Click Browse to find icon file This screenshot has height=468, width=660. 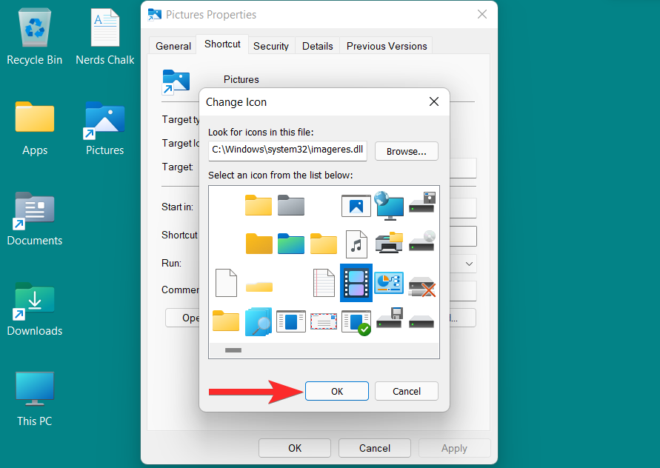click(x=406, y=151)
